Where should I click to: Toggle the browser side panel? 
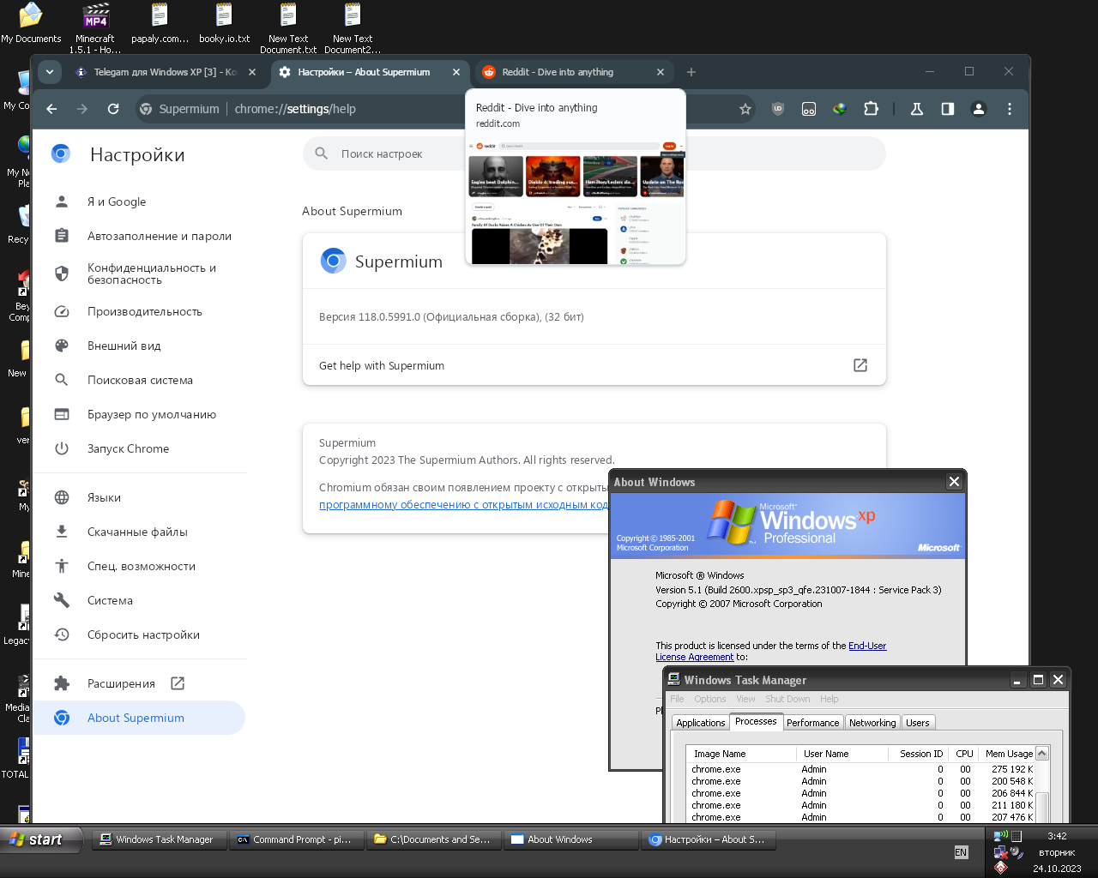click(948, 109)
